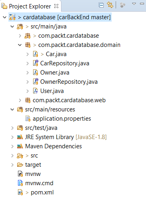Select OwnerRepository.java in the tree
The image size is (146, 198).
pos(69,82)
